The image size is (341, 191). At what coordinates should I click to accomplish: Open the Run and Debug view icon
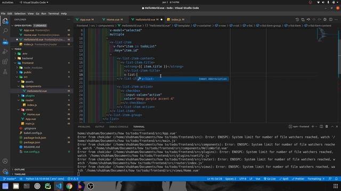5,51
